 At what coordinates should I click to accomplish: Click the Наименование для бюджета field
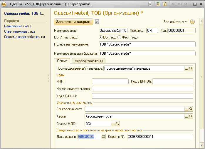tap(147, 53)
